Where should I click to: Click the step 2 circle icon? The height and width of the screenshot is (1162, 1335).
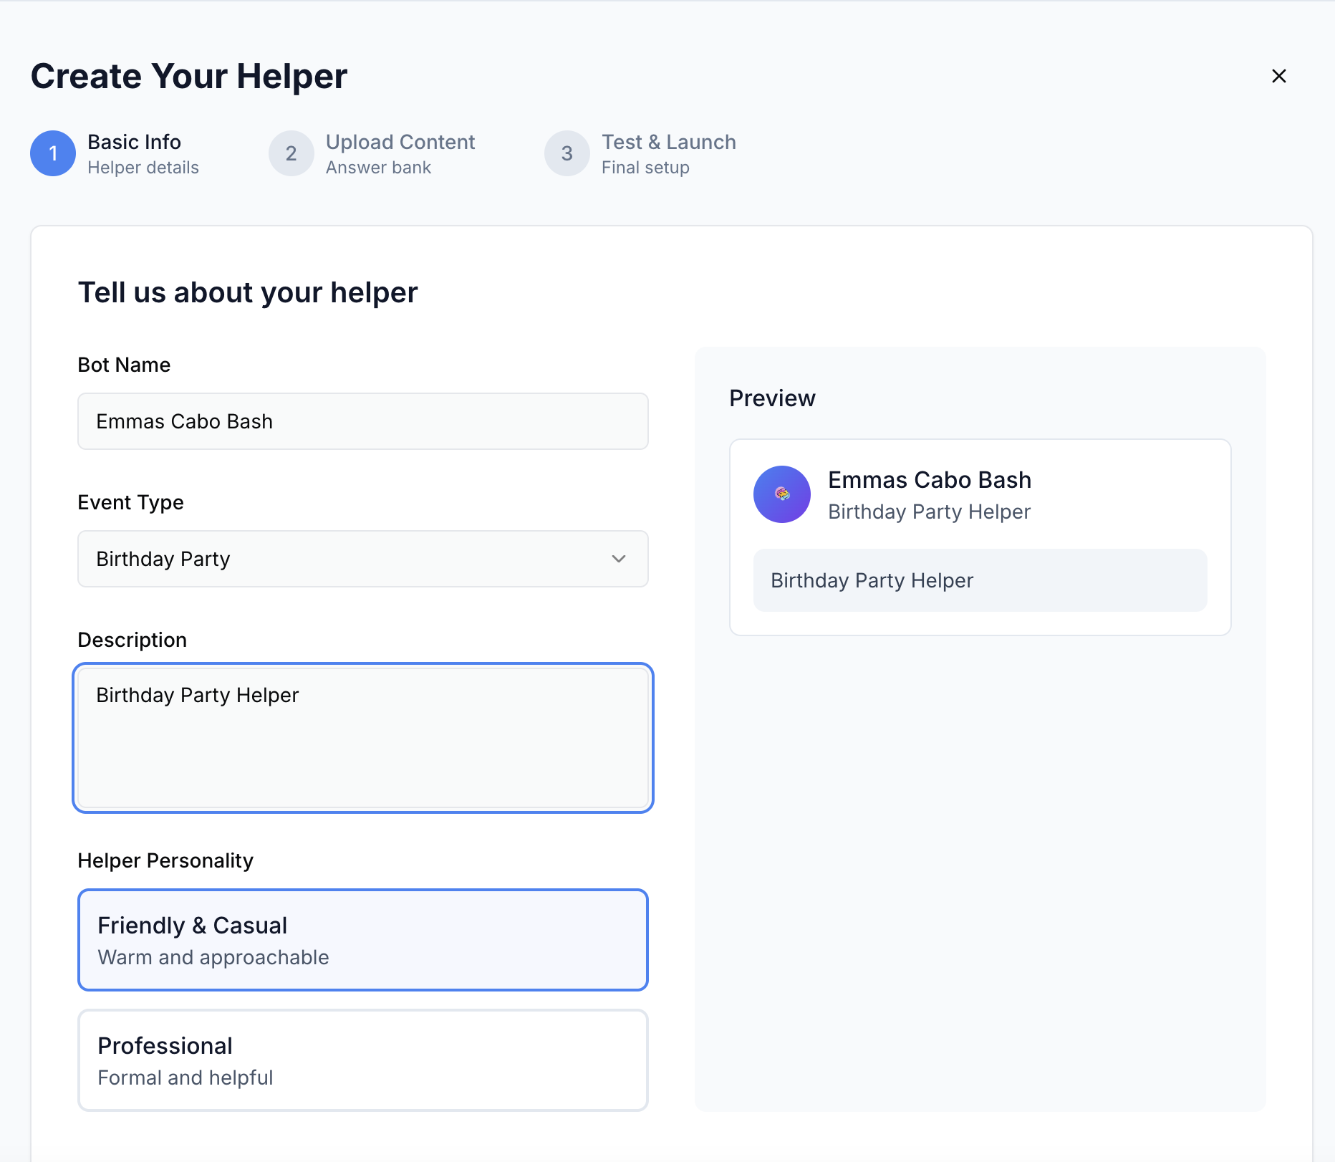point(291,153)
